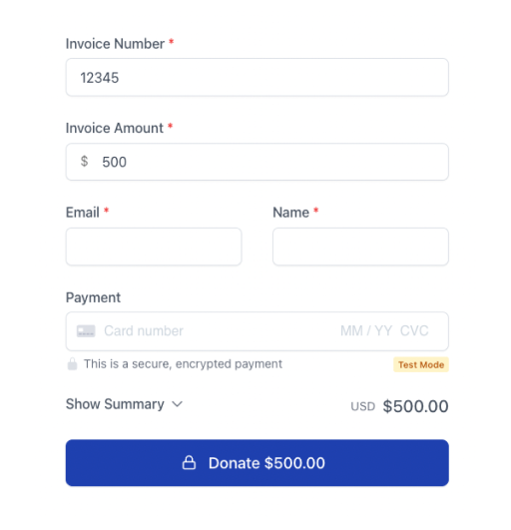Click the credit card icon in Payment field

click(x=86, y=331)
